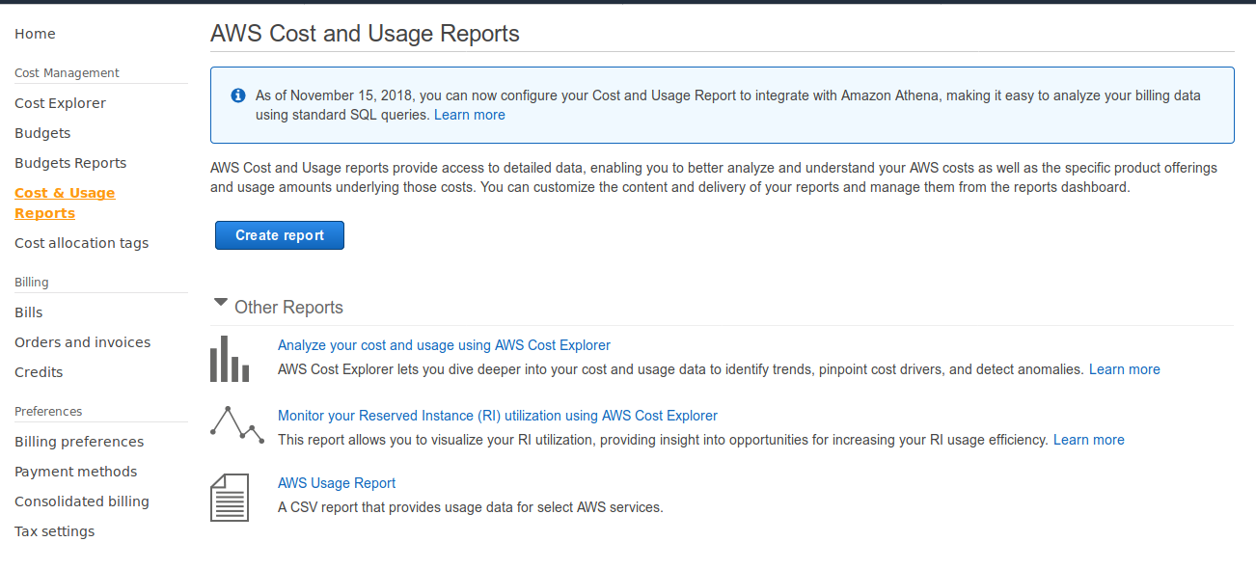Image resolution: width=1256 pixels, height=569 pixels.
Task: Click the Create report button
Action: (280, 235)
